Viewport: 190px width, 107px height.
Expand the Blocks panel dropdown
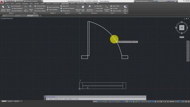pos(12,13)
